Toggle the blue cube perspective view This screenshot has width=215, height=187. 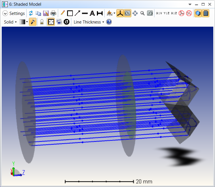pyautogui.click(x=198, y=13)
